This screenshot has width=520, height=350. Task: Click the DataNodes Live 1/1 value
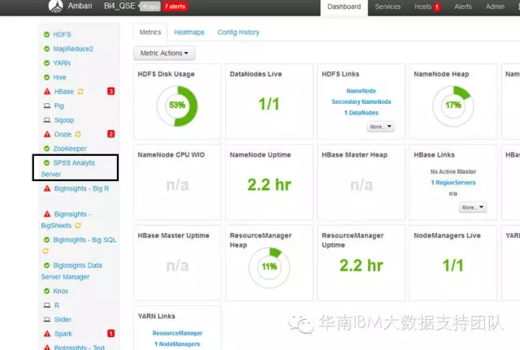click(x=269, y=104)
